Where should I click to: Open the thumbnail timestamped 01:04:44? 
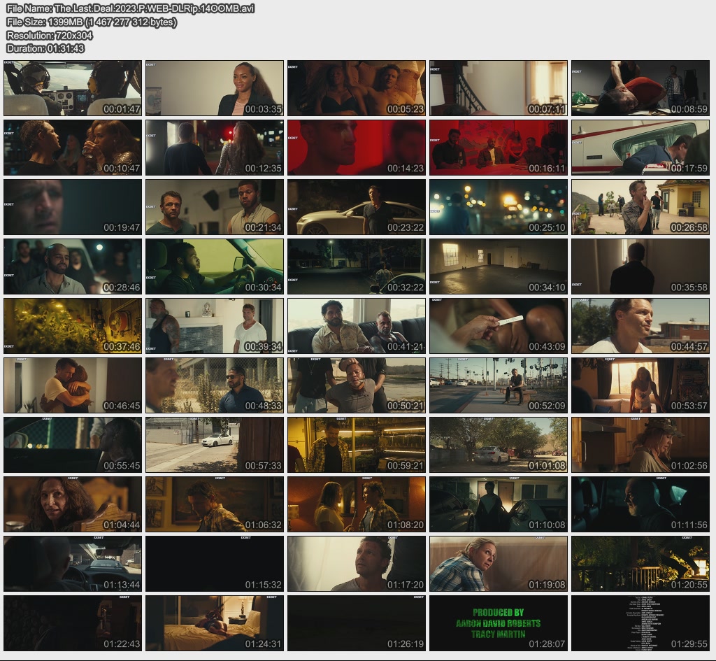coord(73,504)
